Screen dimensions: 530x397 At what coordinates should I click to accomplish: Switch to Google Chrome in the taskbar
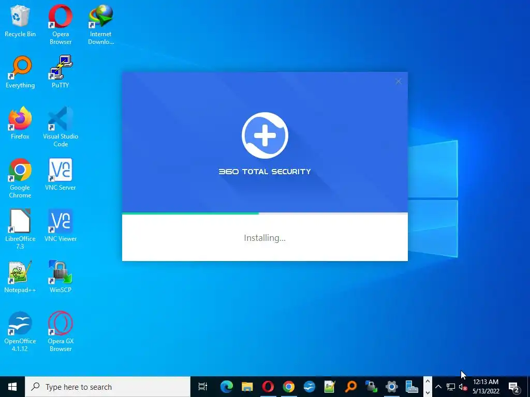pyautogui.click(x=288, y=387)
